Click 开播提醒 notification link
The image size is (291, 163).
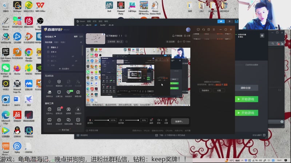pyautogui.click(x=178, y=35)
